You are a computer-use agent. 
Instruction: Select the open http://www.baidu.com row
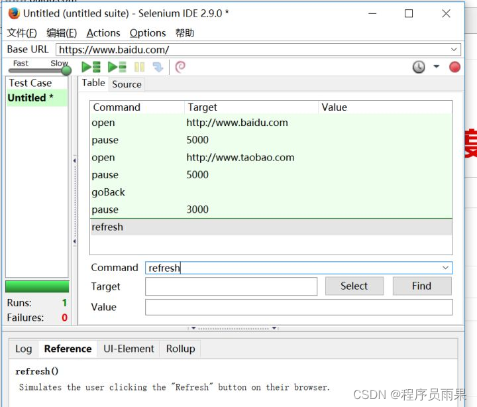(x=271, y=123)
